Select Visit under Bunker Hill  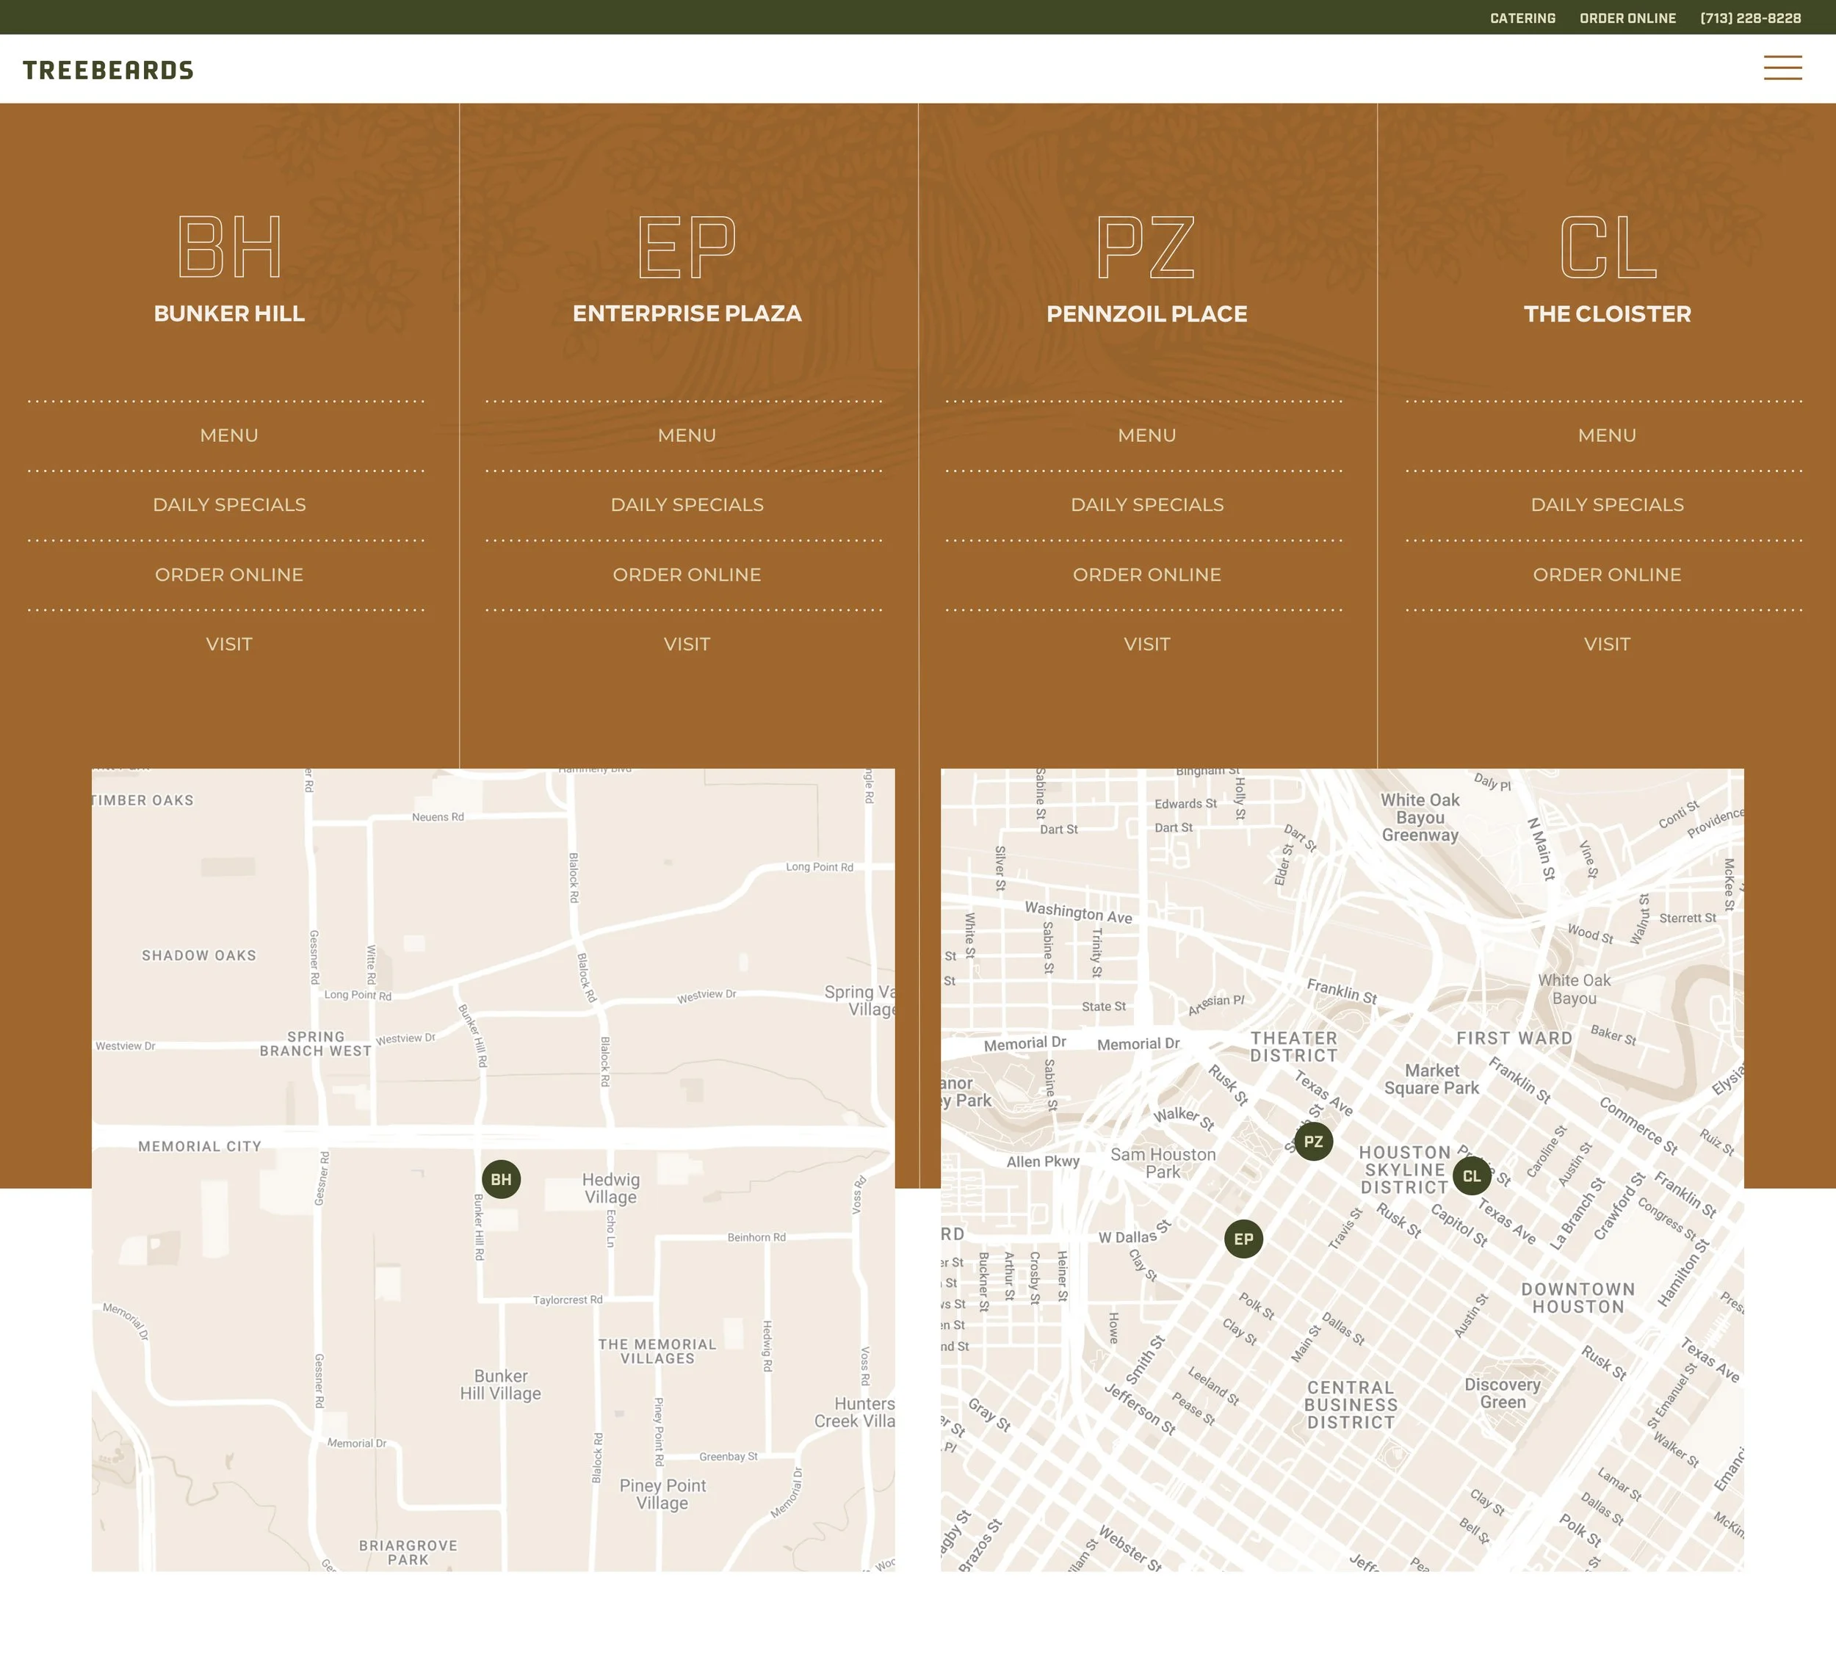click(x=229, y=644)
